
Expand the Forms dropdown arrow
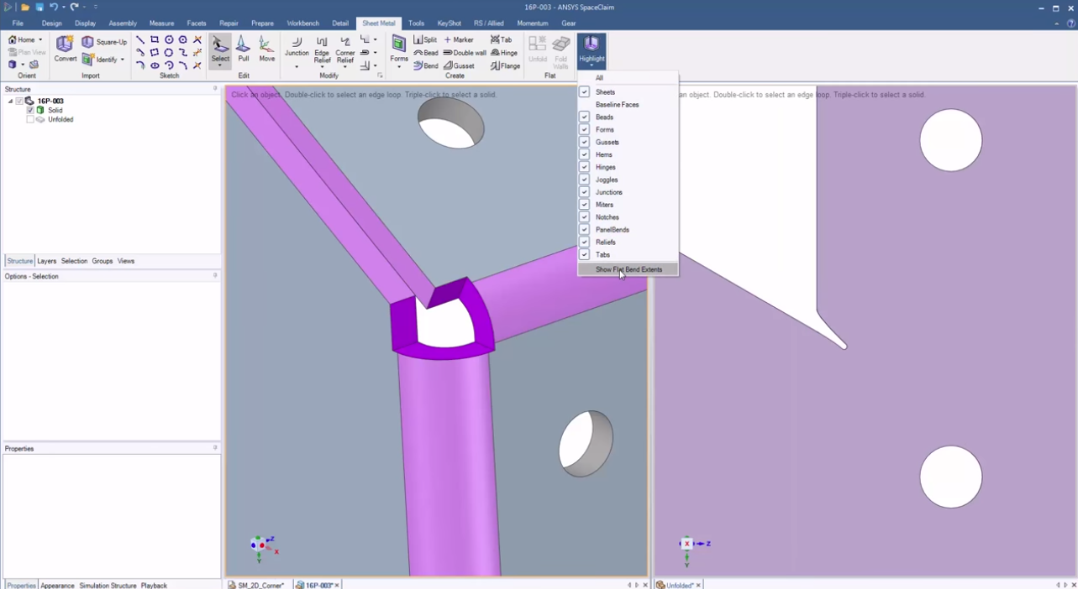[x=399, y=66]
